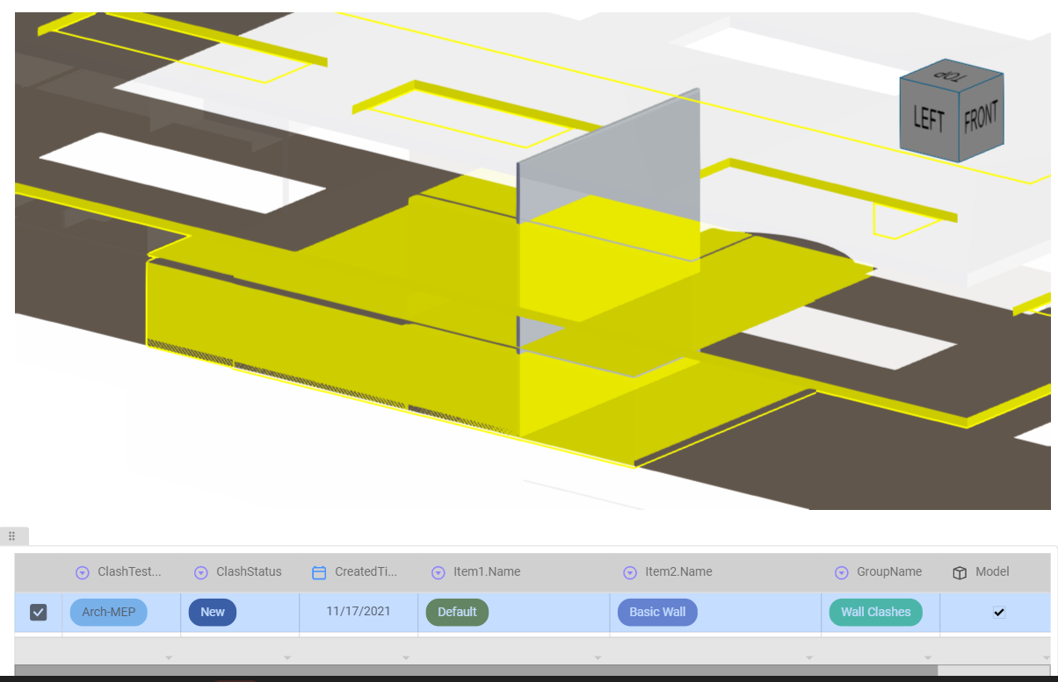Click the CreatedTime column calendar icon

[319, 572]
